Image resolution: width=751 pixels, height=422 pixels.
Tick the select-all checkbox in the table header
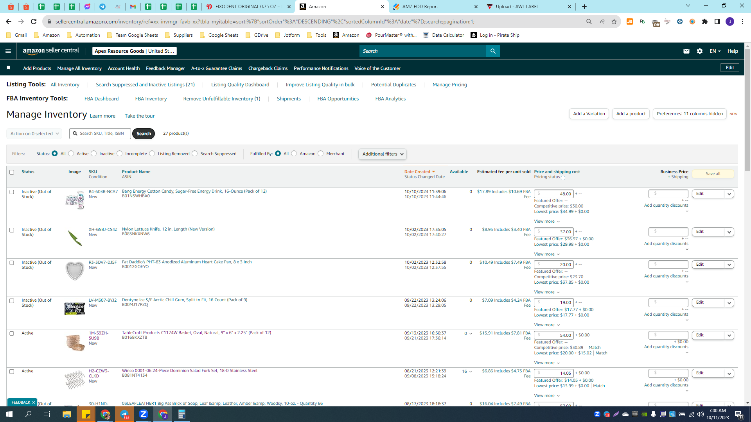(12, 172)
